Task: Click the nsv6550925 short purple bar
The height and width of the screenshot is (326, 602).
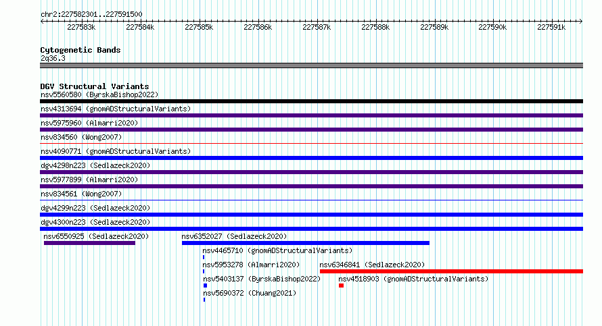Action: tap(89, 243)
